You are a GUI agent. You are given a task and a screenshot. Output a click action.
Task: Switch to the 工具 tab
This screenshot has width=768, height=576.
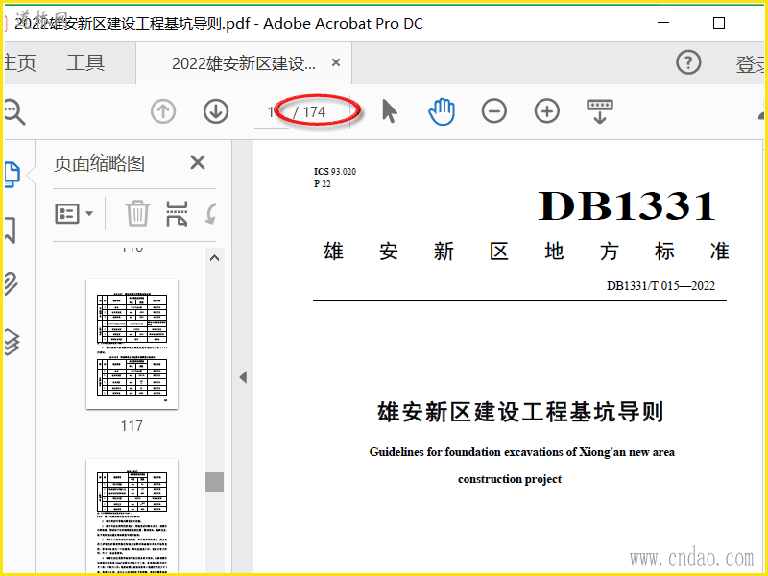85,63
